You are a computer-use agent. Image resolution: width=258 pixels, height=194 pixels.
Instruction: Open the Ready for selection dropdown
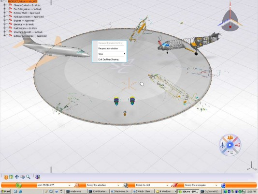pos(118,185)
